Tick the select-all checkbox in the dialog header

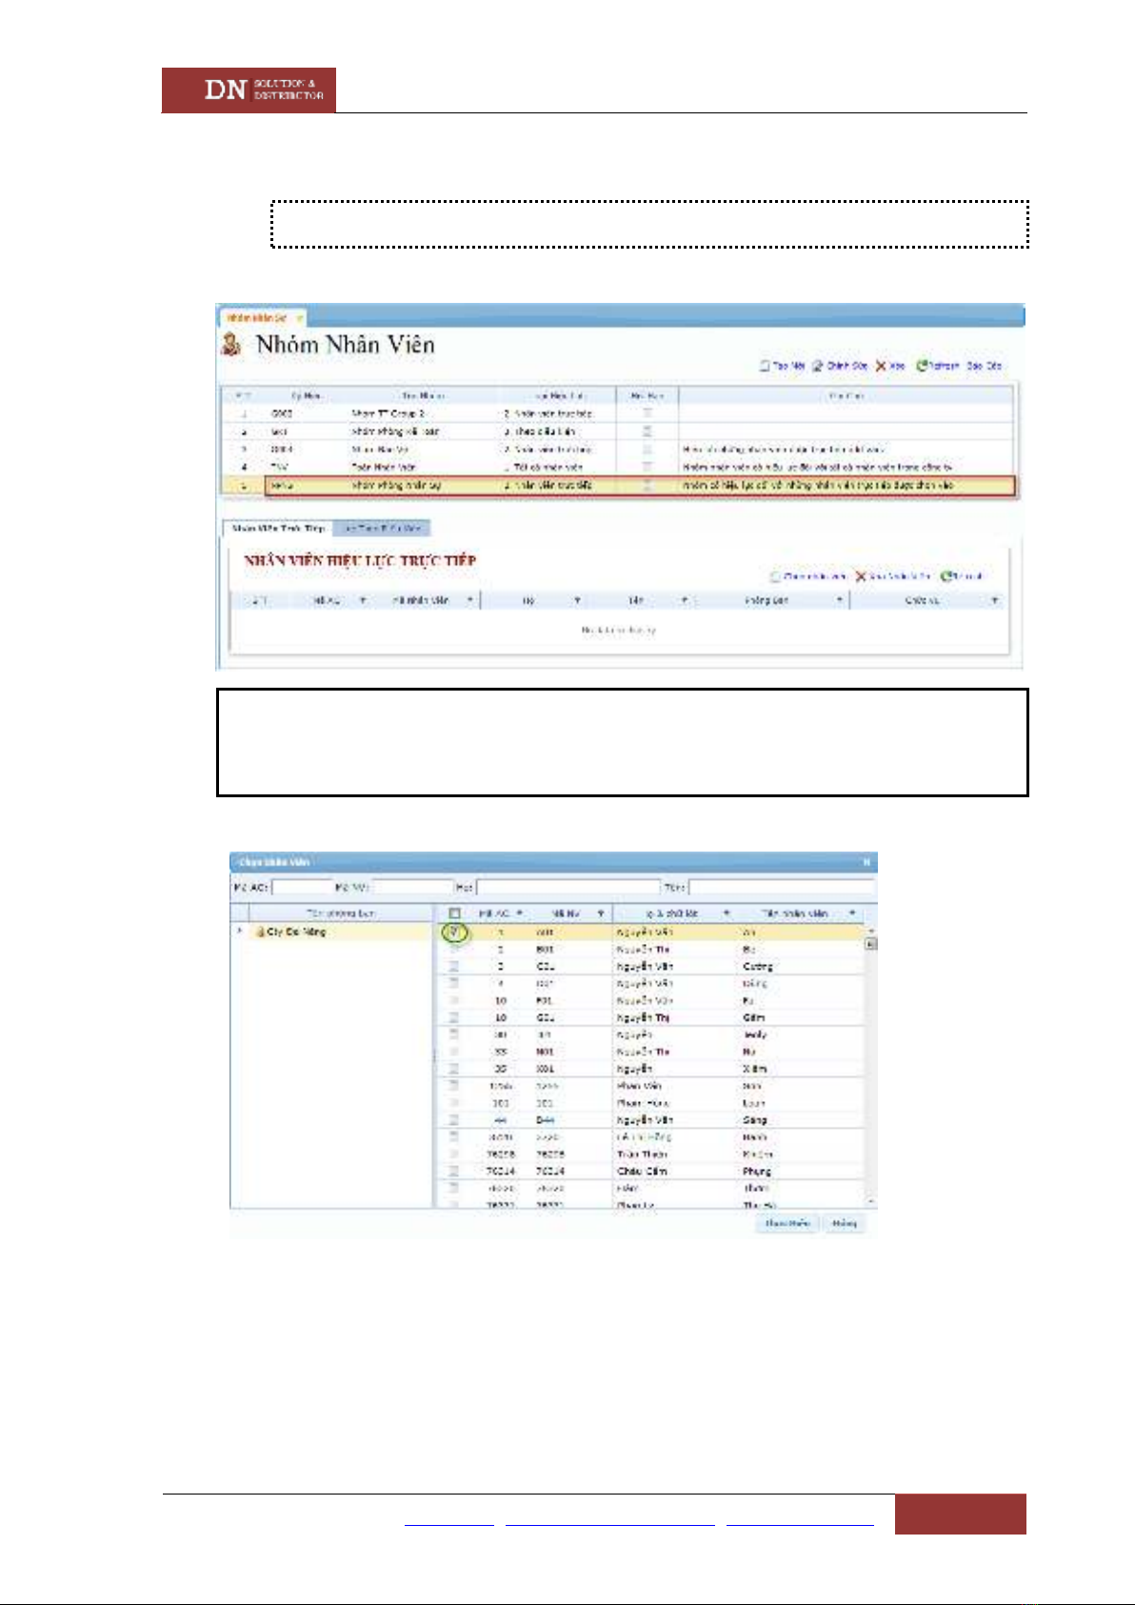click(454, 913)
